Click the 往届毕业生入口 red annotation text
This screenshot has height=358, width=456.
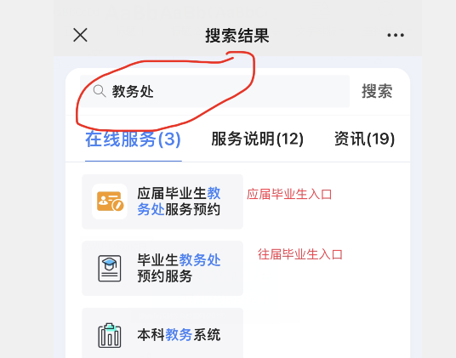coord(300,254)
